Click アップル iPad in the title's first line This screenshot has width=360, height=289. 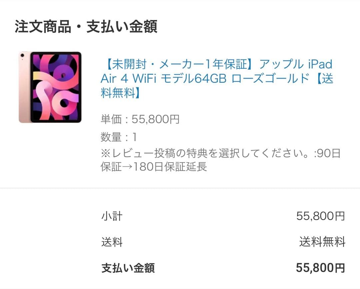click(x=296, y=64)
